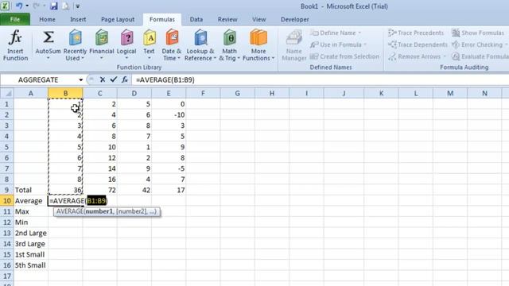Confirm formula with the checkmark Enter icon

pyautogui.click(x=113, y=79)
